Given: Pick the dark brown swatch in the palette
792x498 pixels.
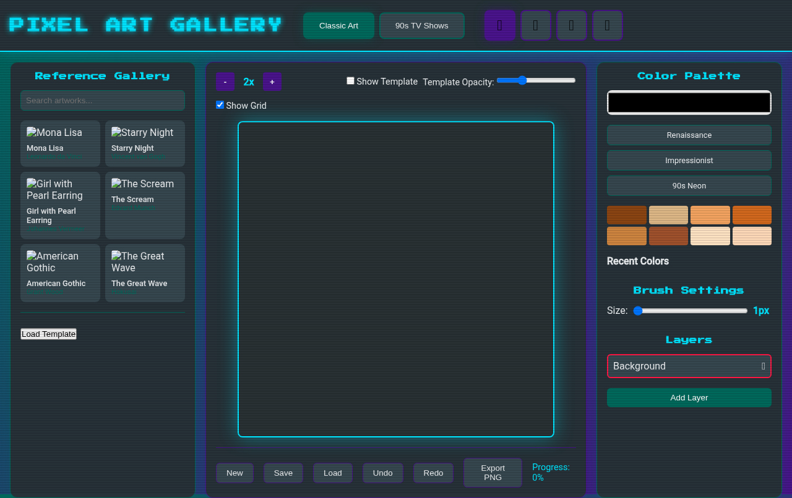Looking at the screenshot, I should tap(626, 214).
